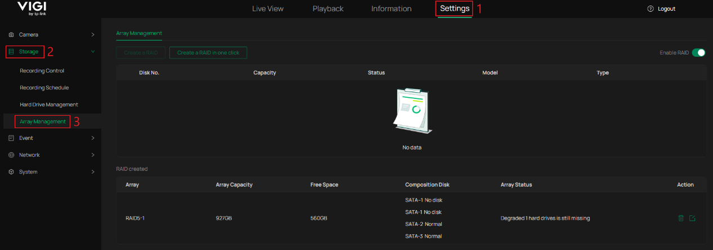Click the RAID created section label
The height and width of the screenshot is (250, 713).
pyautogui.click(x=132, y=169)
